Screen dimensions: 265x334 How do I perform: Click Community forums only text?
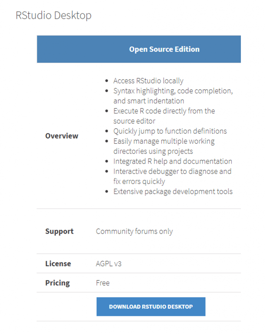point(134,231)
